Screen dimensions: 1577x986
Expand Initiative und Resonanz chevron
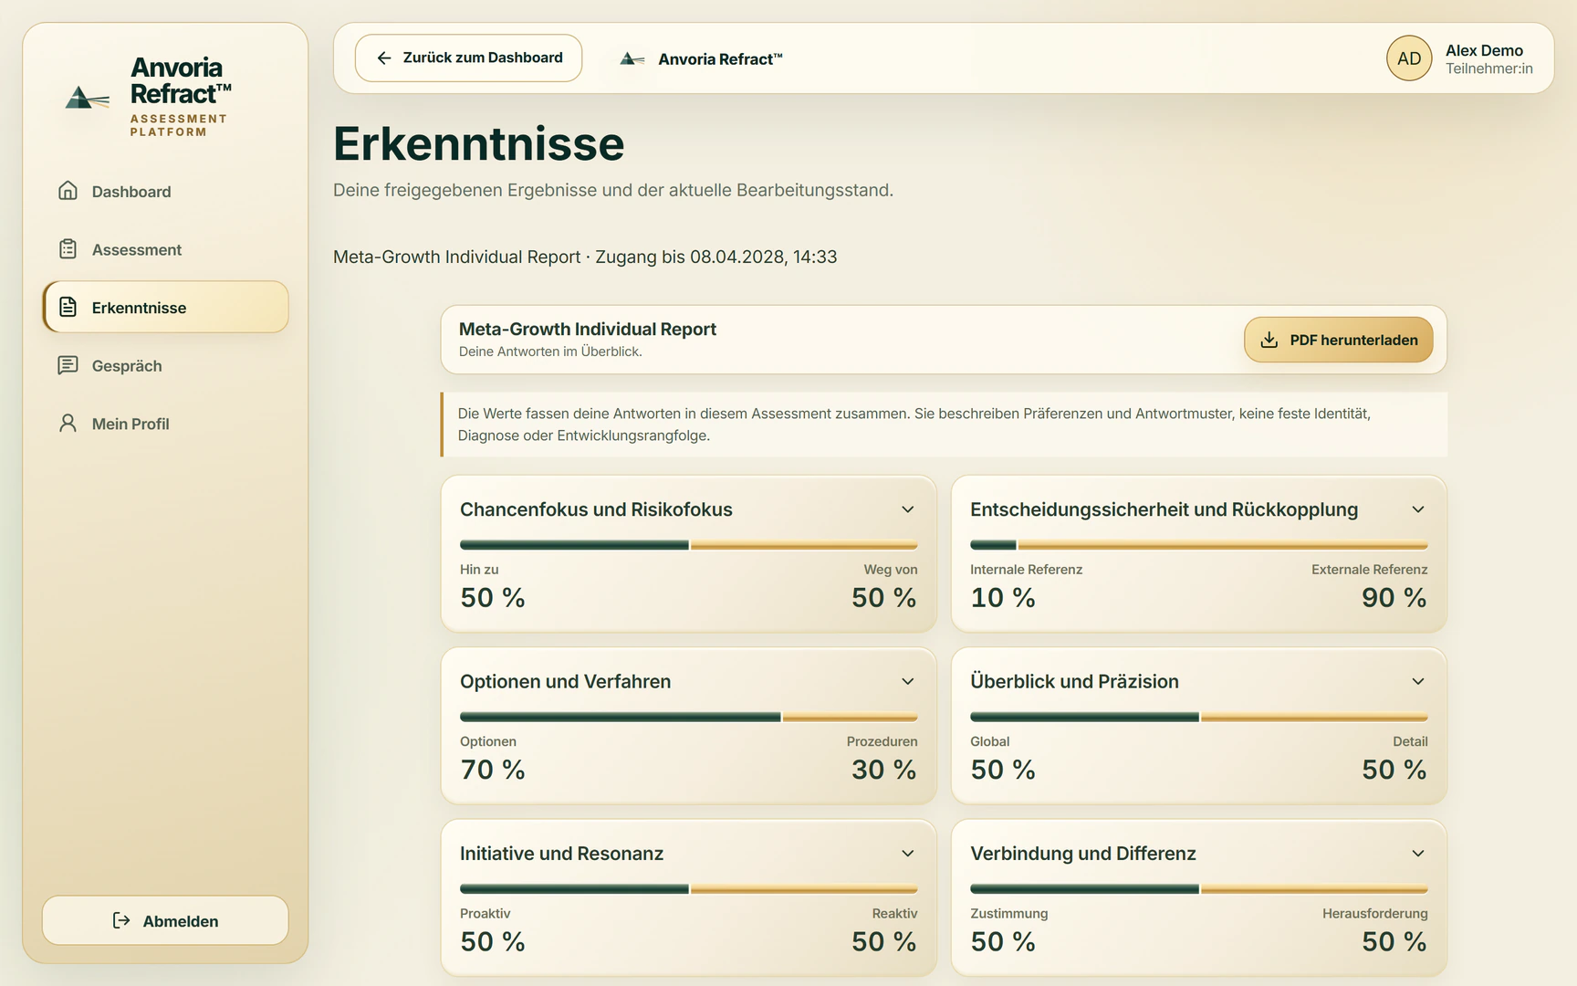[x=908, y=854]
